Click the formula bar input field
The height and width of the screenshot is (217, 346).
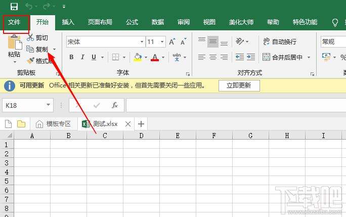coord(233,105)
